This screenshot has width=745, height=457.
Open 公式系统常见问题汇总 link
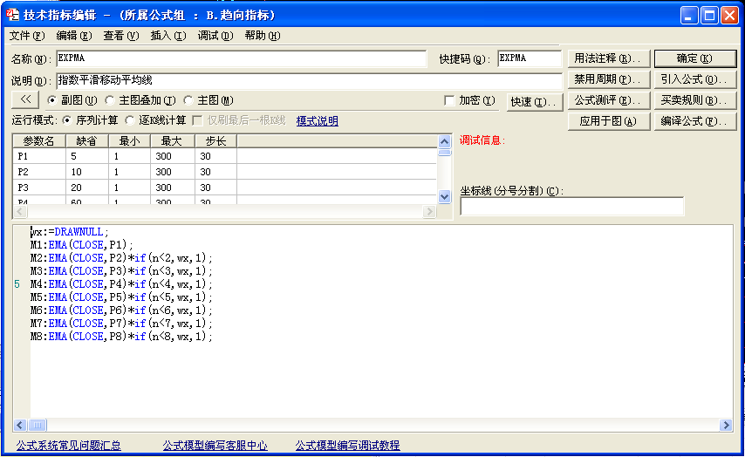(x=69, y=446)
